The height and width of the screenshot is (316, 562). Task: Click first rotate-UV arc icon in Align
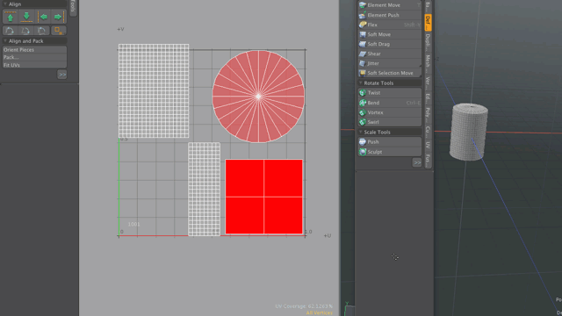10,31
